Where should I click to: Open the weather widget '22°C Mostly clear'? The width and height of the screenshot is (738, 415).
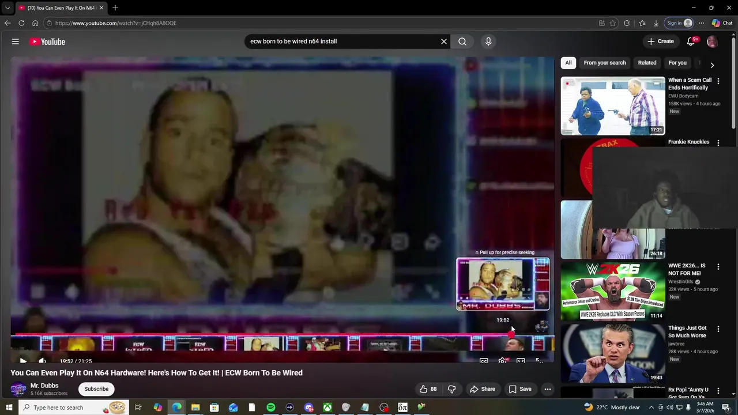coord(612,408)
